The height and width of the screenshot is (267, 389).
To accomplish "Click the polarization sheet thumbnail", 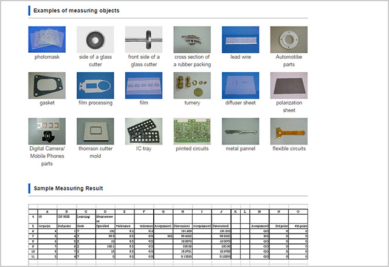I will coord(289,85).
